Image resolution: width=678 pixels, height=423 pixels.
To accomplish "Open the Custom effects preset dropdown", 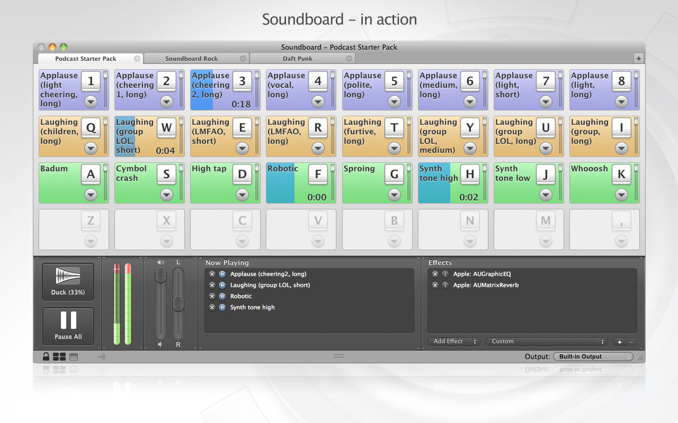I will coord(547,342).
